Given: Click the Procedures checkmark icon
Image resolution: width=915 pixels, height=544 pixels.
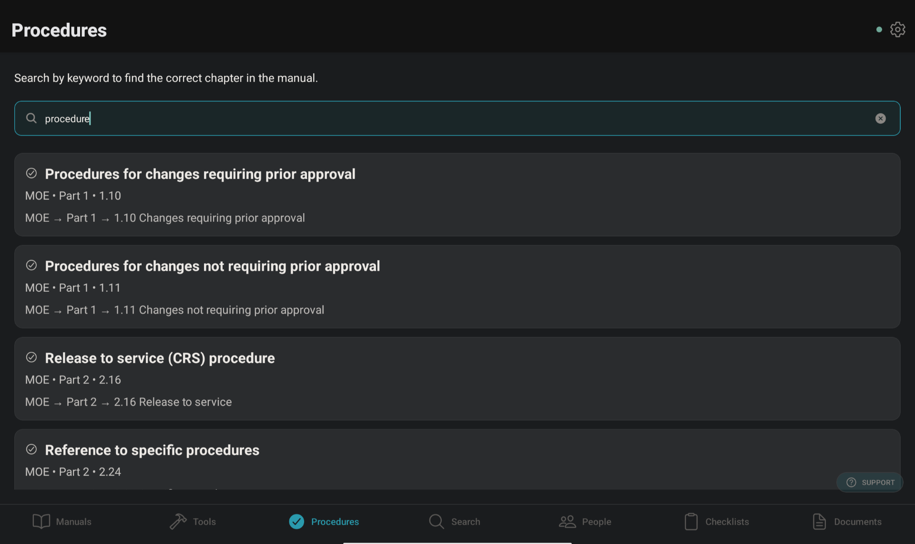Looking at the screenshot, I should click(296, 521).
